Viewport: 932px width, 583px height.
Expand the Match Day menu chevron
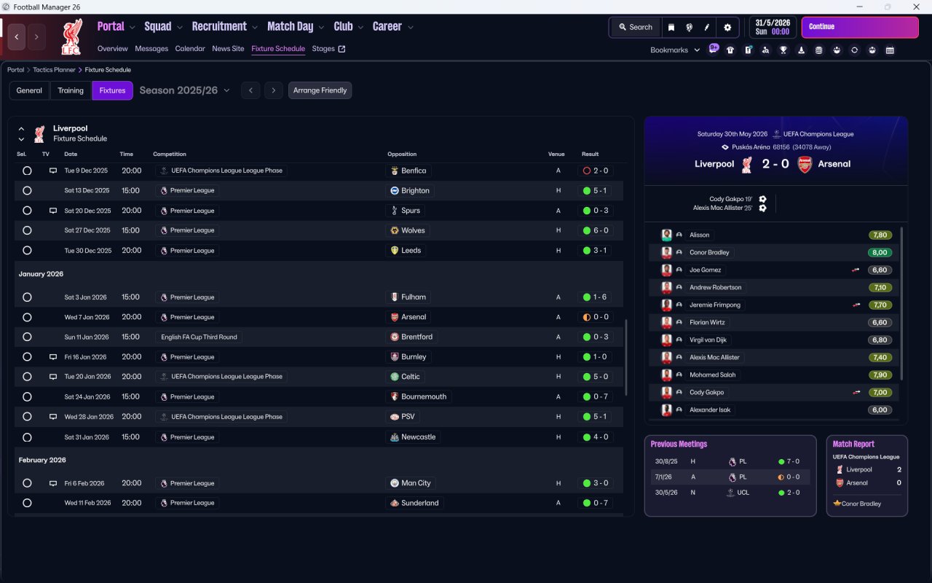321,27
